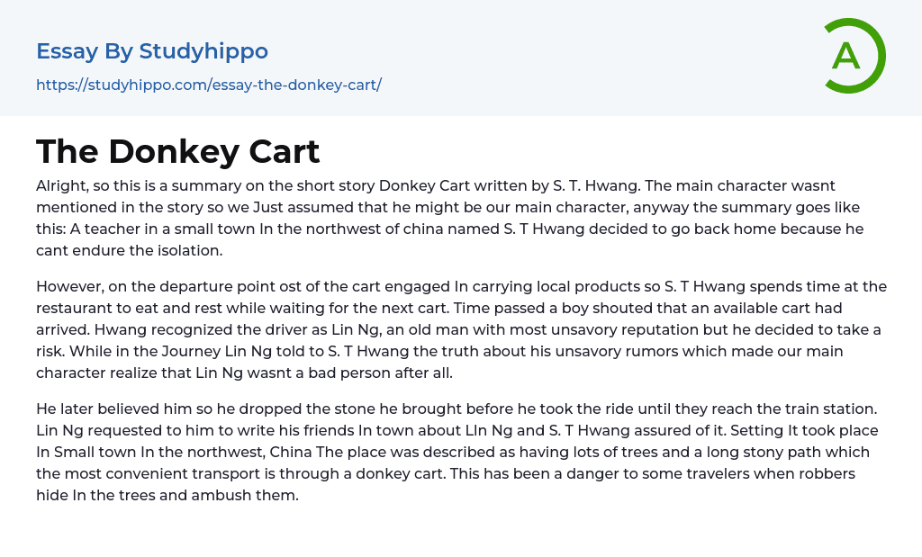Open the studyhippo.com essay URL link
This screenshot has height=557, width=922.
coord(209,85)
